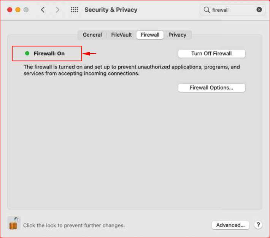Minimize window with the yellow button
The image size is (270, 238).
[18, 10]
